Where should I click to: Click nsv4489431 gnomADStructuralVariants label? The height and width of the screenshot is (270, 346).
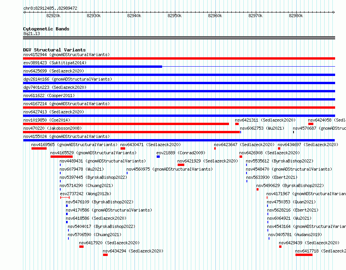[x=103, y=161]
